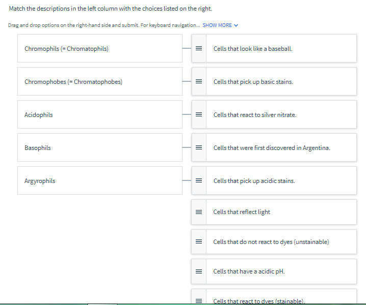Click 'Cells that have a acidic pH.' text

pos(249,272)
